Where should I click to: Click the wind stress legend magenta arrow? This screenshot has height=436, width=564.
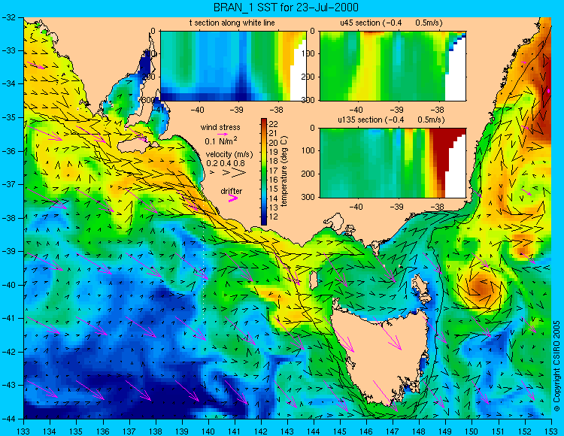click(223, 134)
